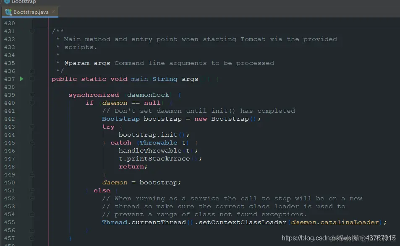Click 'currentThread' method call

point(158,222)
